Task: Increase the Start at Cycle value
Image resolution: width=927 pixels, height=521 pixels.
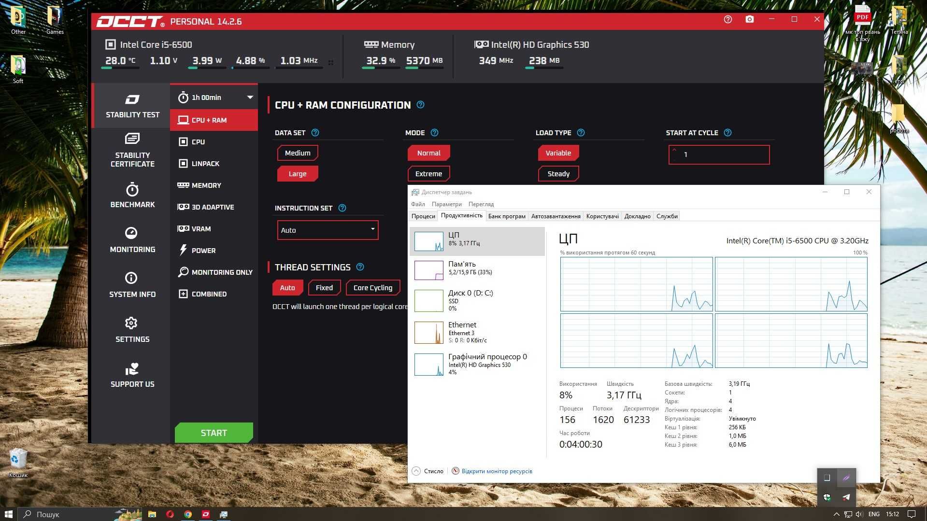Action: 674,150
